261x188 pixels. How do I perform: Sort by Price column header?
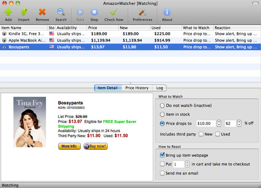103,28
